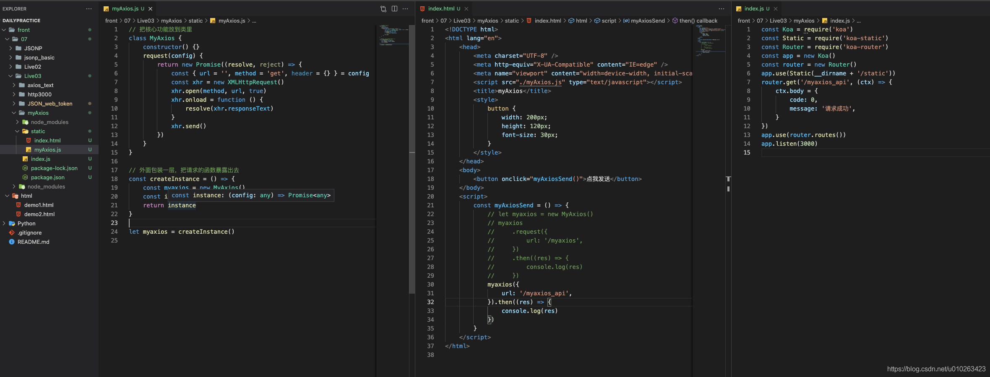This screenshot has height=377, width=990.
Task: Open package-lock.json file
Action: click(x=49, y=168)
